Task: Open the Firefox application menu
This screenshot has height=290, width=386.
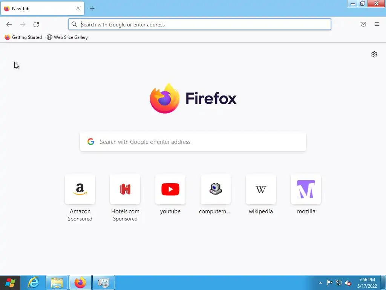Action: click(x=377, y=24)
